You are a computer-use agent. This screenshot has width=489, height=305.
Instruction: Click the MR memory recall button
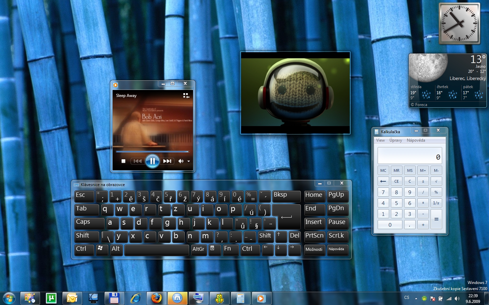tap(397, 170)
